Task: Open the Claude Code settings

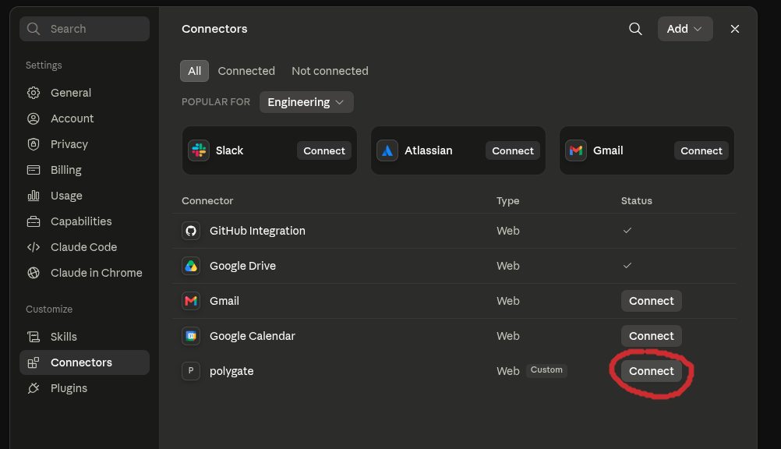Action: coord(84,247)
